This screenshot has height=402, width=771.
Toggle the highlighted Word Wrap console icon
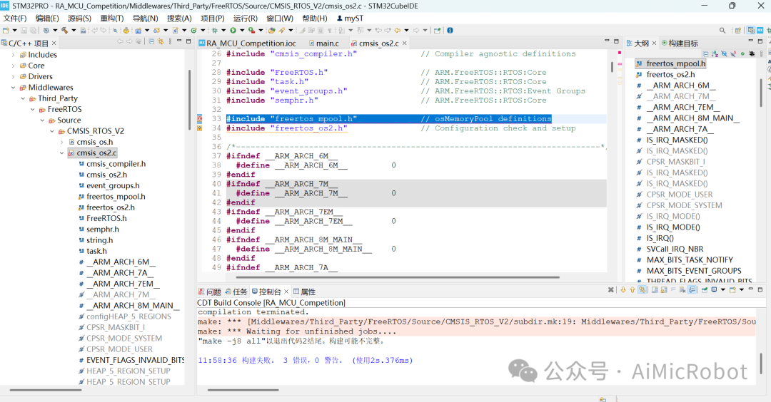pyautogui.click(x=692, y=289)
